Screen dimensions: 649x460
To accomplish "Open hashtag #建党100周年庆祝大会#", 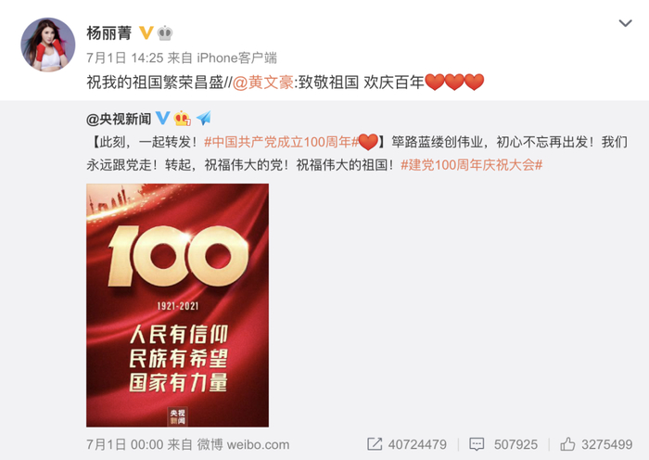I will 471,165.
